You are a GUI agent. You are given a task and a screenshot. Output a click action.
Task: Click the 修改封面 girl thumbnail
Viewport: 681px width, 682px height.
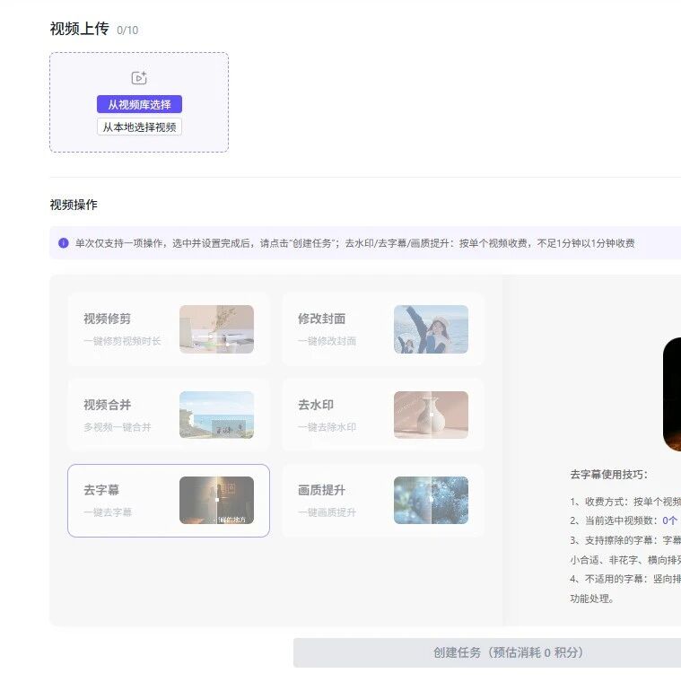click(431, 329)
